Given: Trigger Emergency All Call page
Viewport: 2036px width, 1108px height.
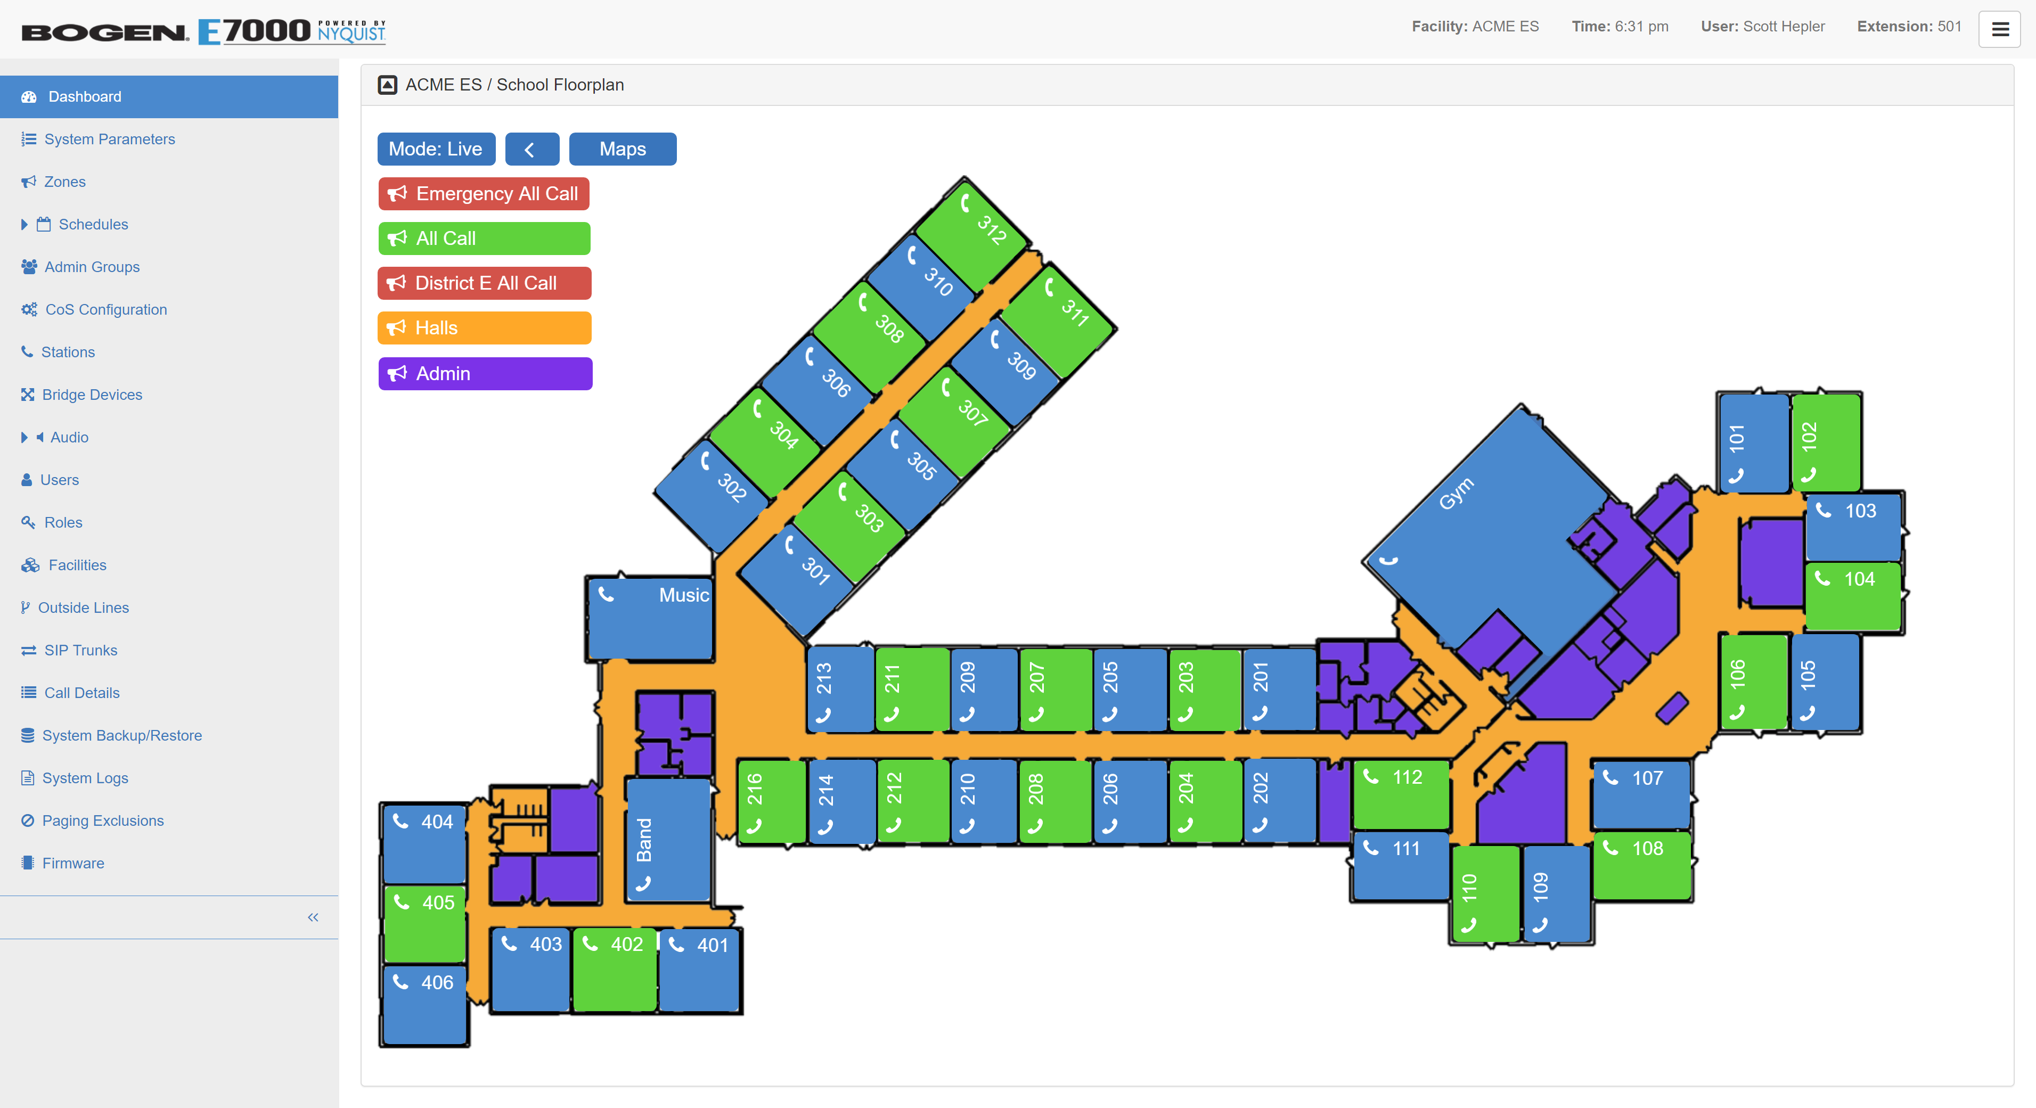Looking at the screenshot, I should pos(484,194).
